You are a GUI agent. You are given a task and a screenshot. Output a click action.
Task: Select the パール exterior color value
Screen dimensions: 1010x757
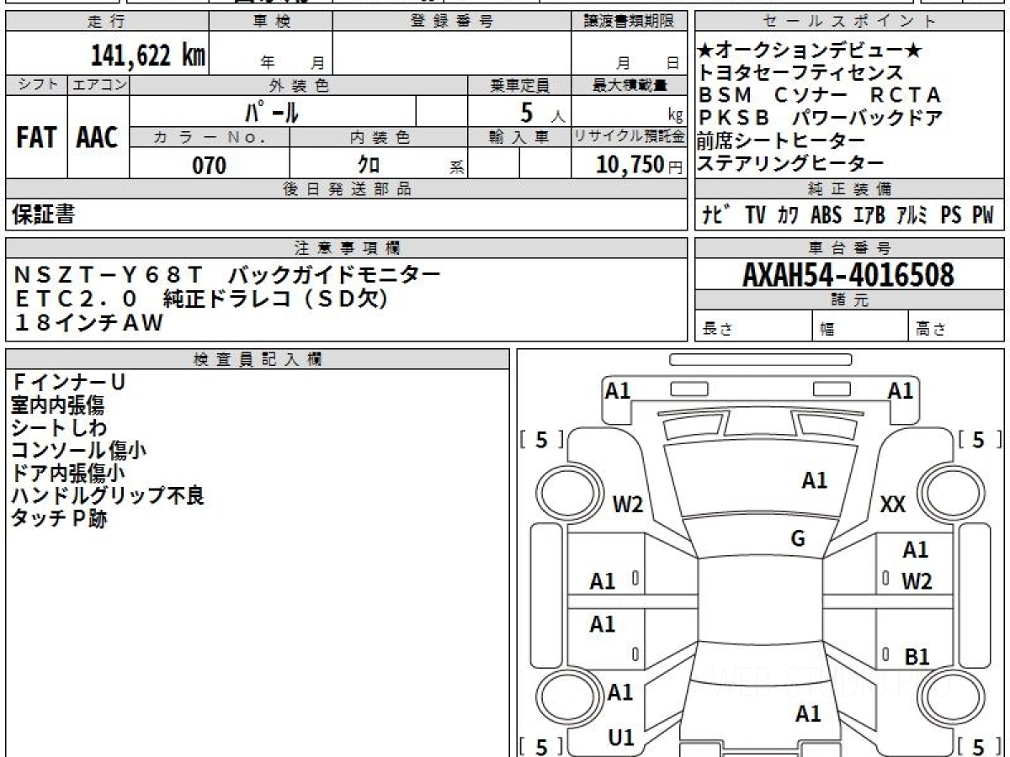tap(272, 111)
